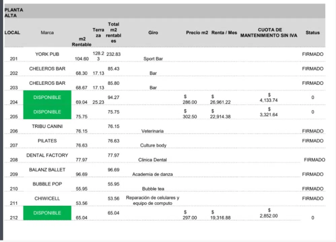Viewport: 336px width, 242px height.
Task: Click the green DISPONIBLE cell for local 204
Action: pyautogui.click(x=47, y=97)
